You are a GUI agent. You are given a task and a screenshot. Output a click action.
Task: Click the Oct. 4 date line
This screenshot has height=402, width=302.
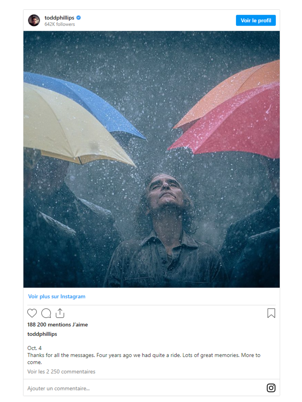pos(34,348)
